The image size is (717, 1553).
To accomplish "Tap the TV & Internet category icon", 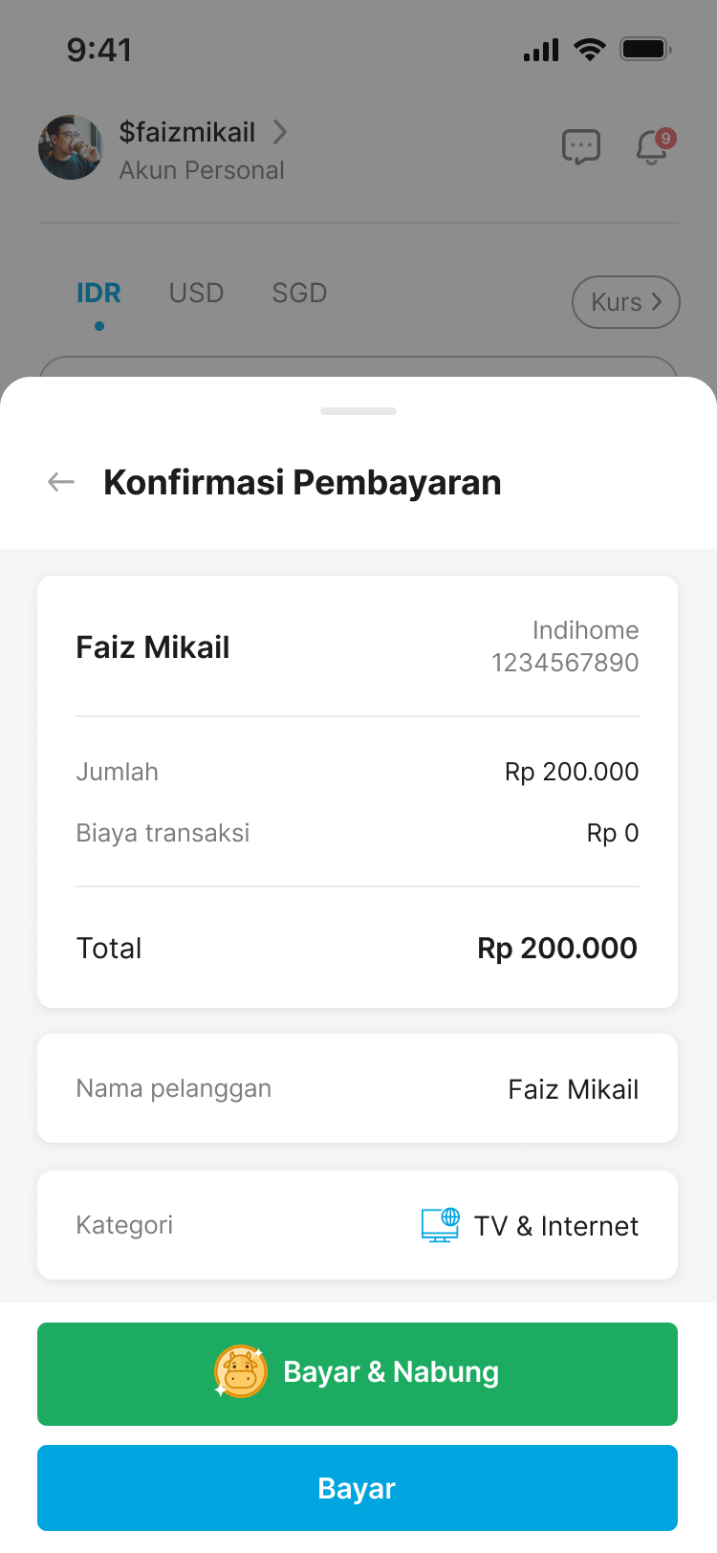I will point(441,1225).
